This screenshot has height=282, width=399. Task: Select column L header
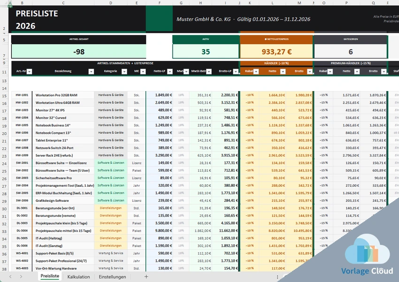pyautogui.click(x=272, y=3)
